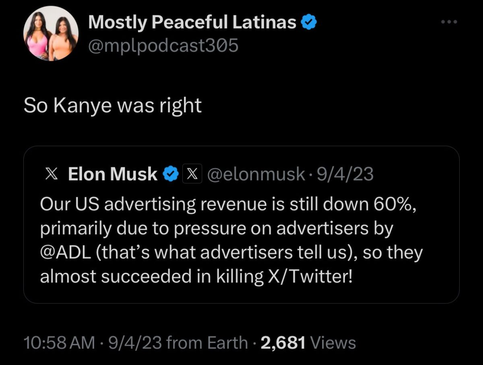Open the 2,681 Views count
Viewport: 483px width, 365px height.
(x=283, y=343)
